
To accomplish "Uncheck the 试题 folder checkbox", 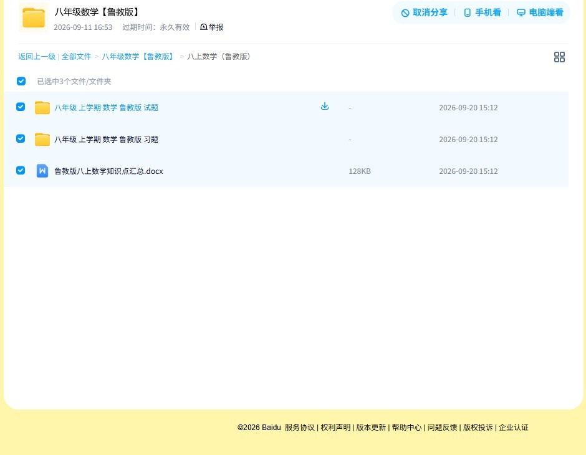I will coord(21,107).
